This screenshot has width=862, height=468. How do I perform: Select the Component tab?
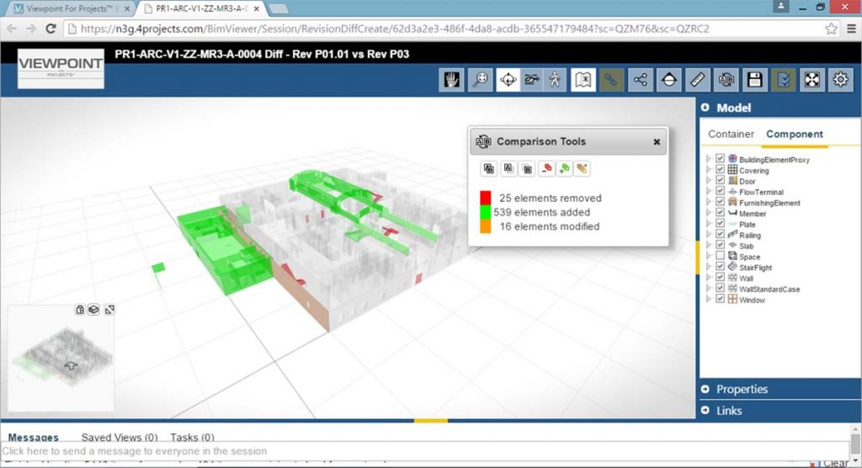795,134
